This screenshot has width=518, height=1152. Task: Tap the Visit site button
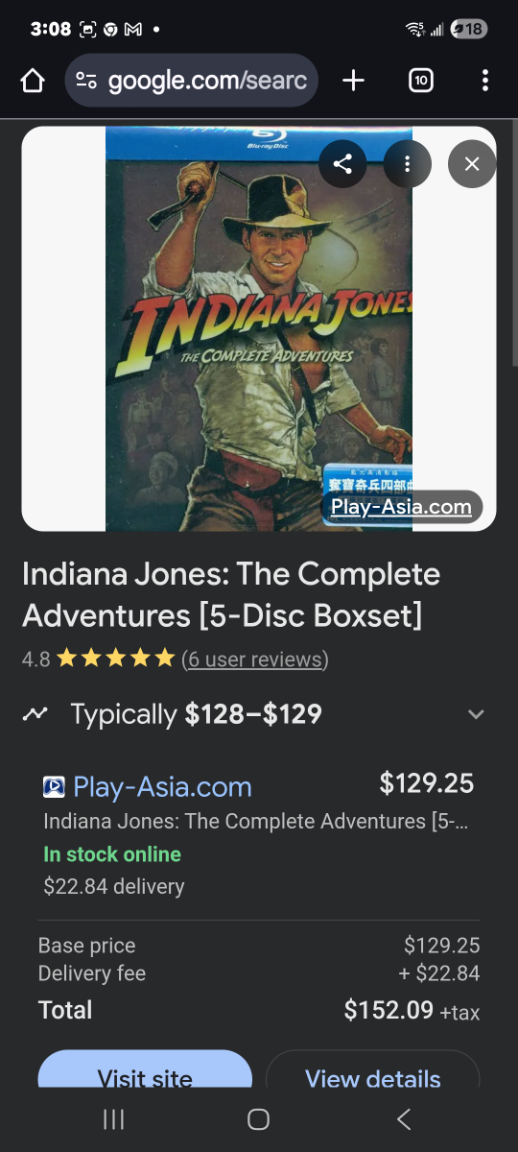[x=145, y=1070]
